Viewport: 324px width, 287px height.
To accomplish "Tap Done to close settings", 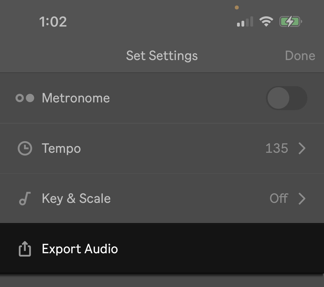I will (300, 56).
